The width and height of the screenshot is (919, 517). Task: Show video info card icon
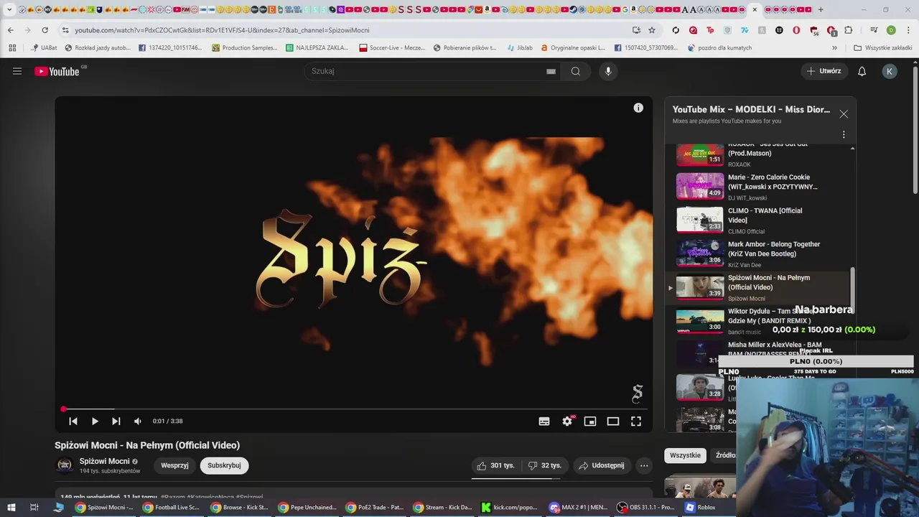pos(638,108)
